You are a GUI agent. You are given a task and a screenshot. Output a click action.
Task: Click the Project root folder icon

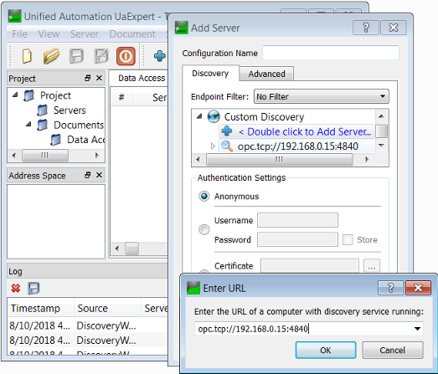tap(28, 95)
